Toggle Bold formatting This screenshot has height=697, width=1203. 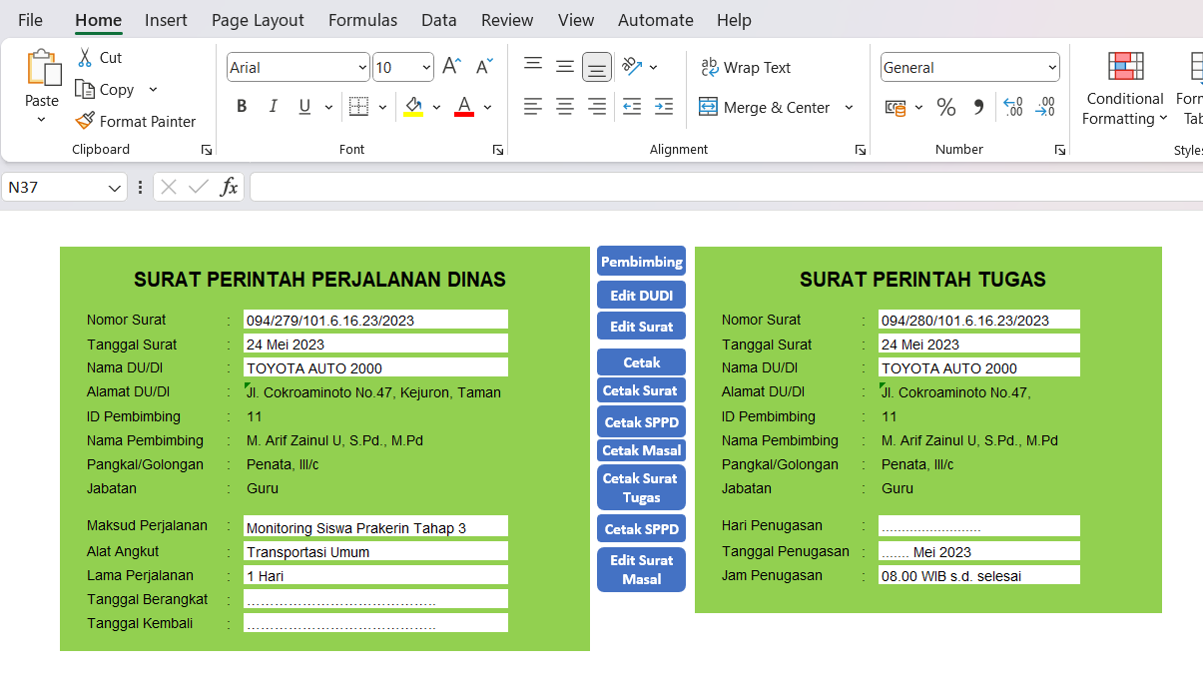[242, 107]
